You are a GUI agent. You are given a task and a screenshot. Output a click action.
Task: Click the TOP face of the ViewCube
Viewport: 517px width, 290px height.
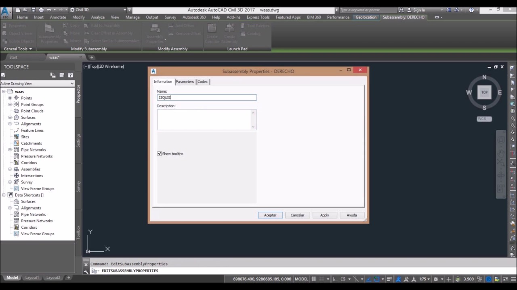pyautogui.click(x=484, y=92)
